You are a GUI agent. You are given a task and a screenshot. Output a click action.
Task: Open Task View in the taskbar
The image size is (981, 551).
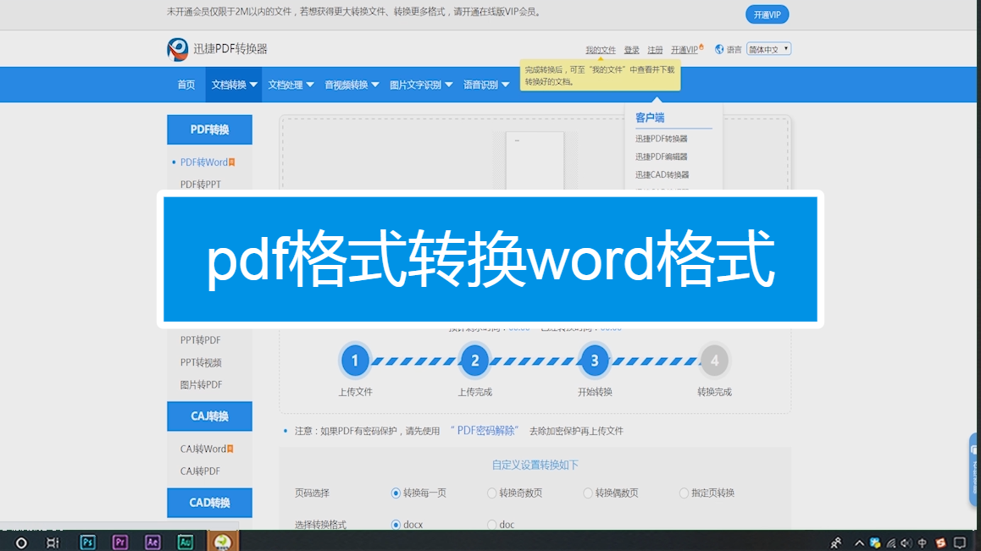coord(53,543)
